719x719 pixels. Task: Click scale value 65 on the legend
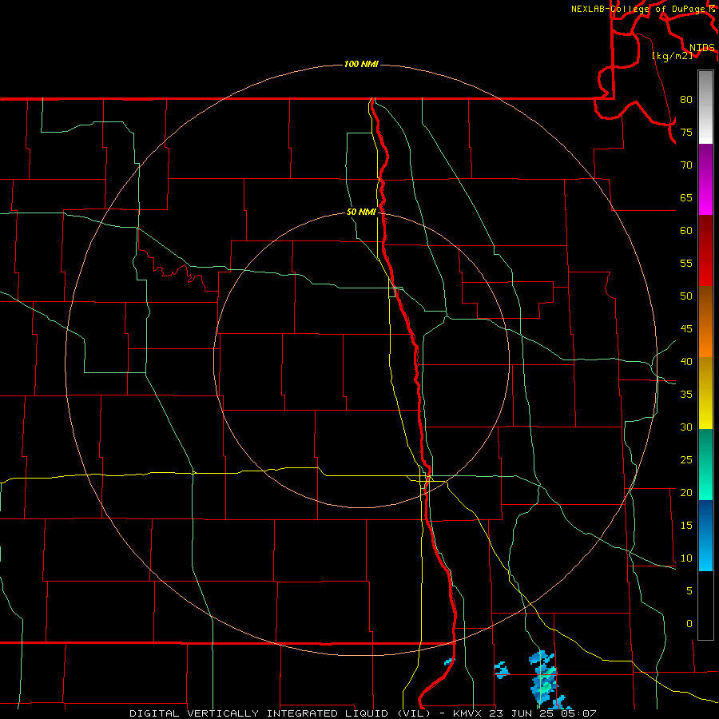pos(686,197)
